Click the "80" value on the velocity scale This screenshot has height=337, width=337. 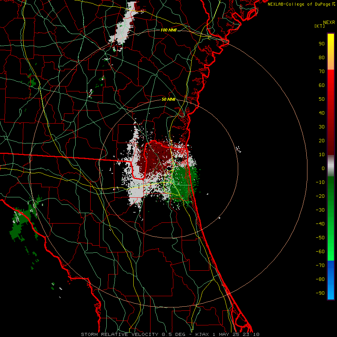coord(322,57)
